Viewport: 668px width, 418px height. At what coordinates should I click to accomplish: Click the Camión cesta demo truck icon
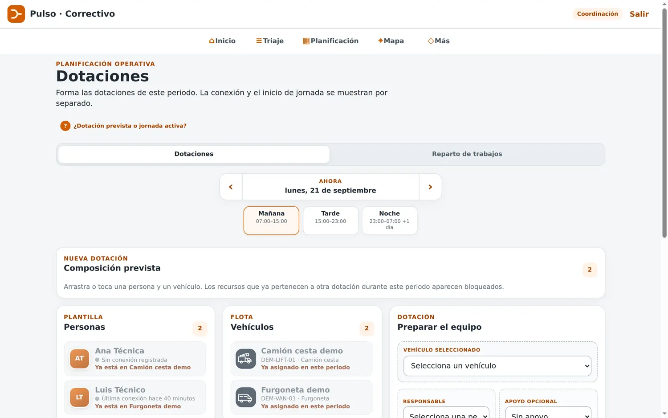pos(245,358)
